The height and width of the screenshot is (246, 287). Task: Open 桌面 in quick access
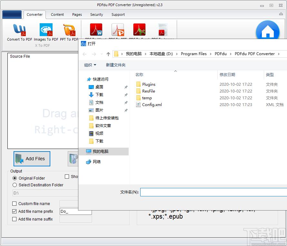pyautogui.click(x=99, y=87)
